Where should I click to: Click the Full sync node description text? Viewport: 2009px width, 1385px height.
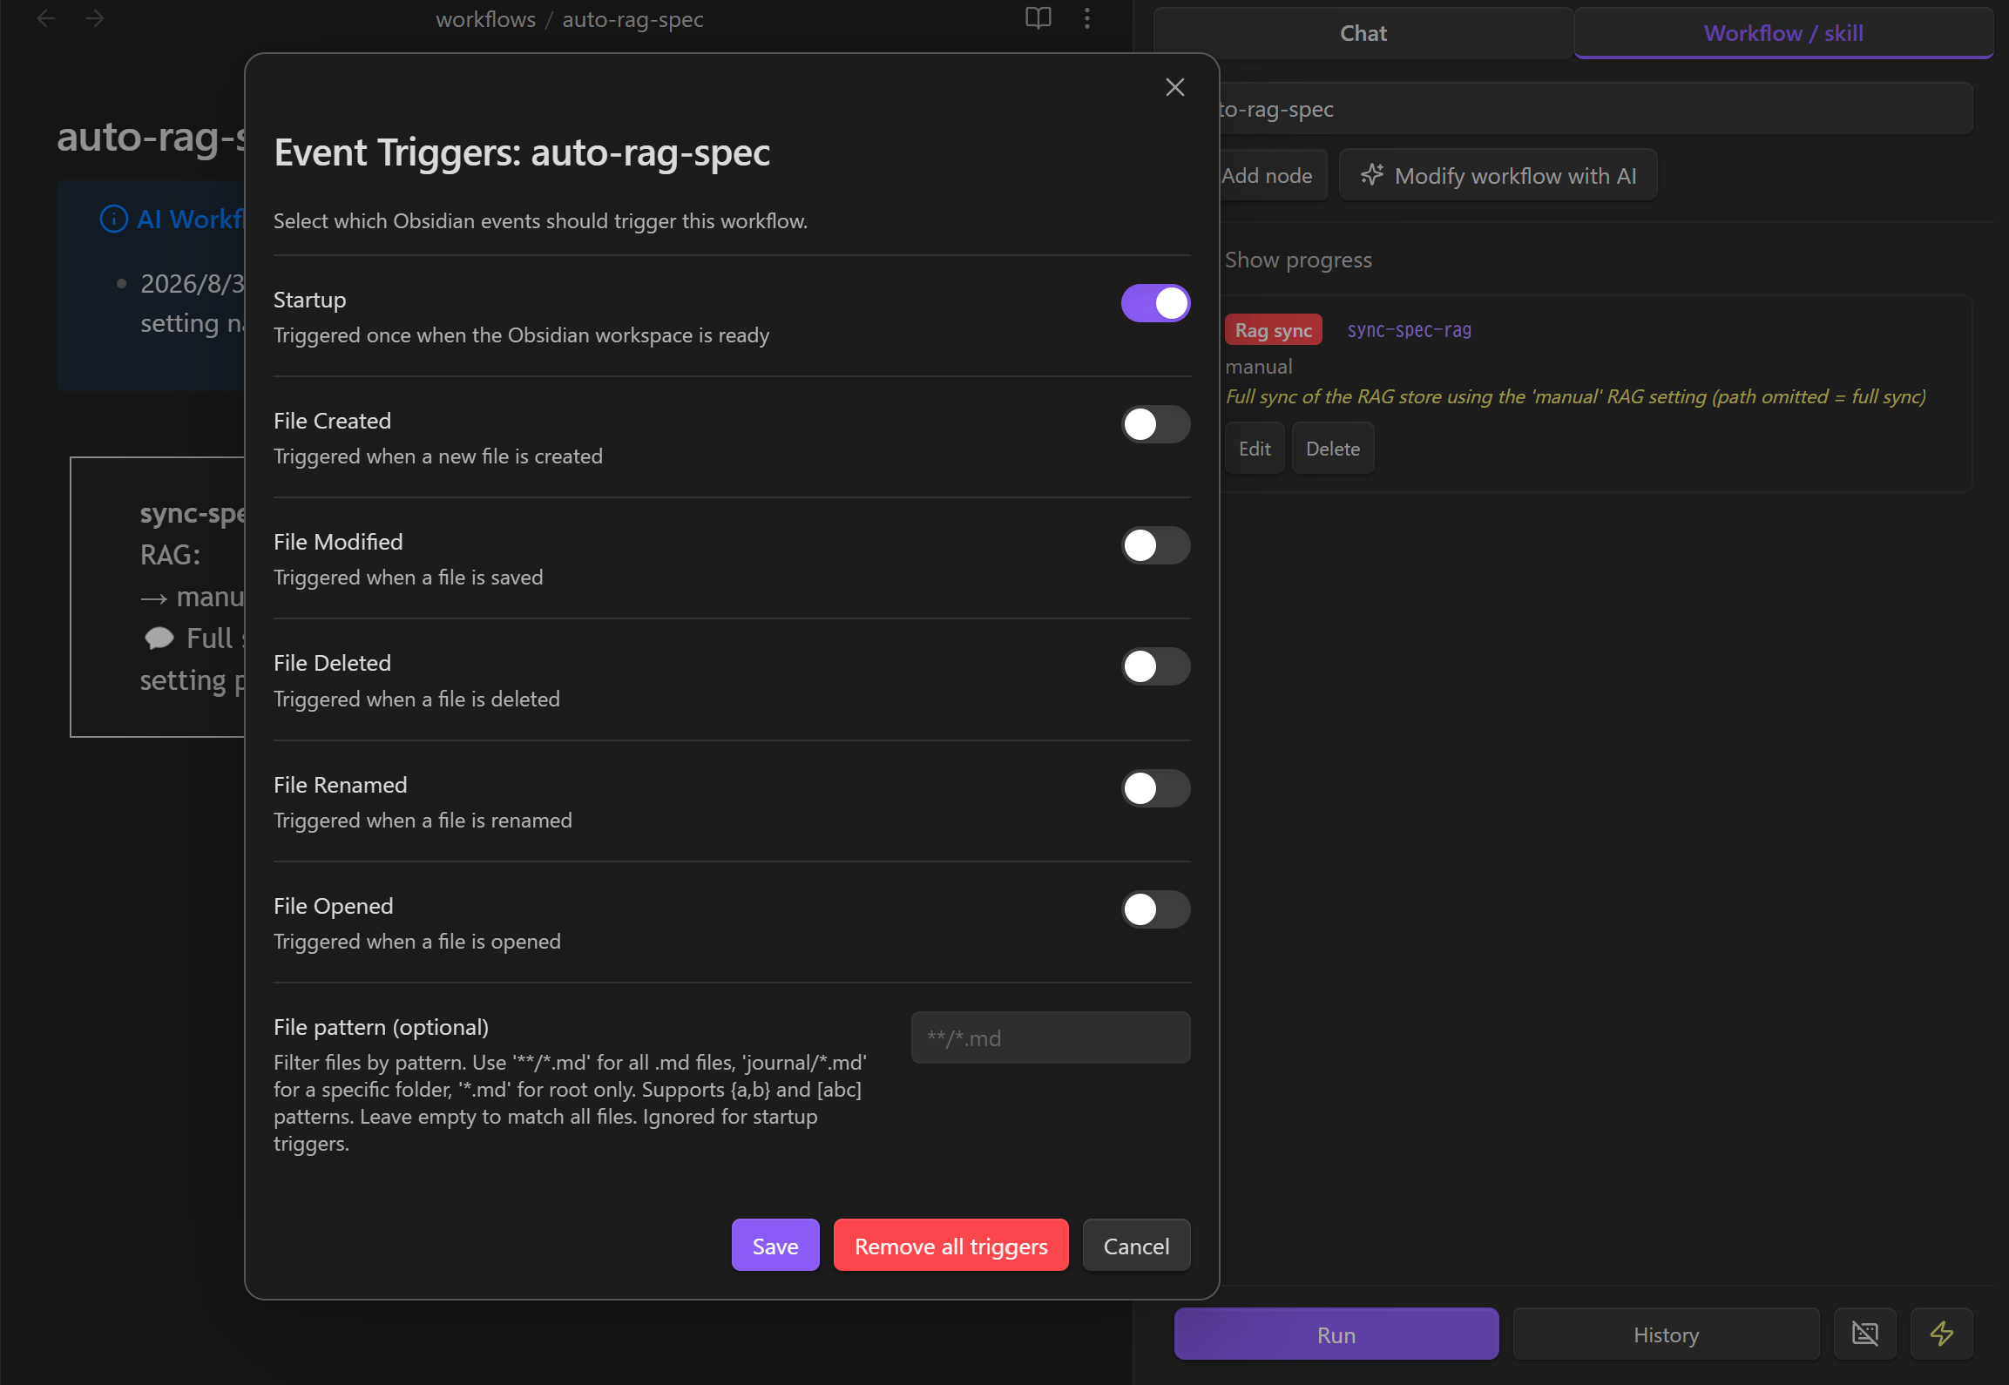pos(1575,396)
